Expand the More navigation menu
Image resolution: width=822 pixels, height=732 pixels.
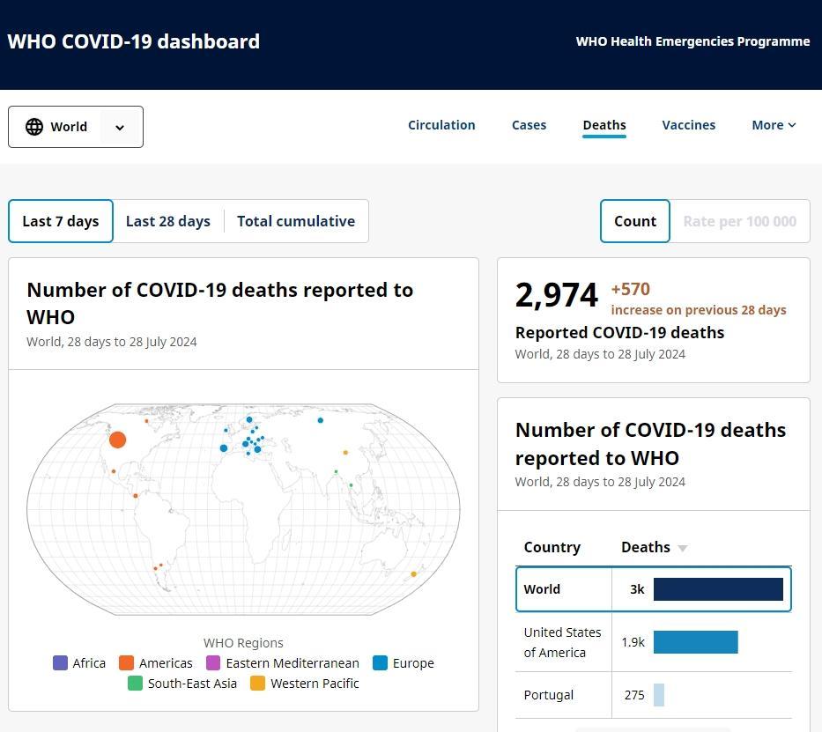point(774,125)
